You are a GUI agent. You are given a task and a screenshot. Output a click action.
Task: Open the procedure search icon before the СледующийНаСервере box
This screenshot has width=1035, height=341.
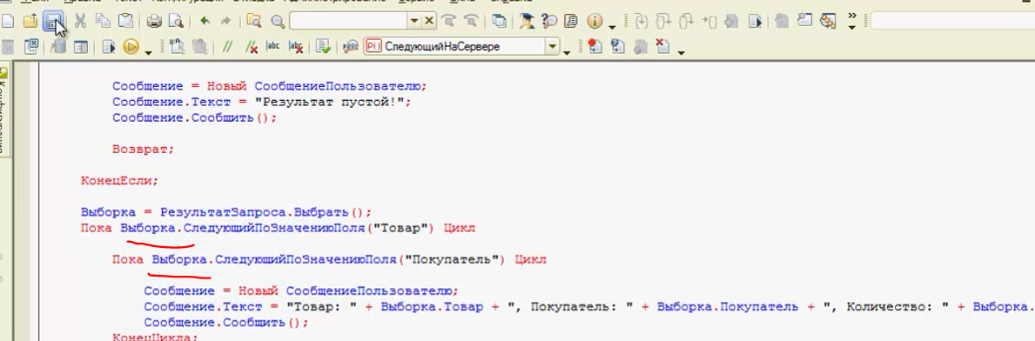point(352,47)
